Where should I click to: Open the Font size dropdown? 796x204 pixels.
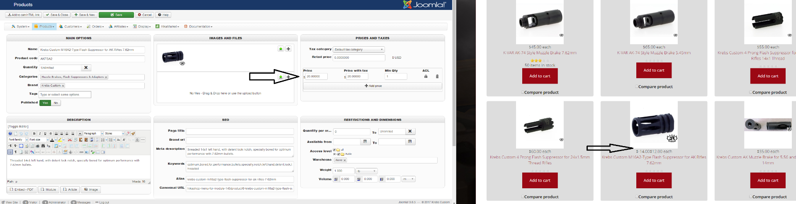tap(39, 140)
